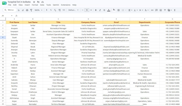Select the Human Resources department cell
Image resolution: width=182 pixels, height=106 pixels.
(145, 74)
